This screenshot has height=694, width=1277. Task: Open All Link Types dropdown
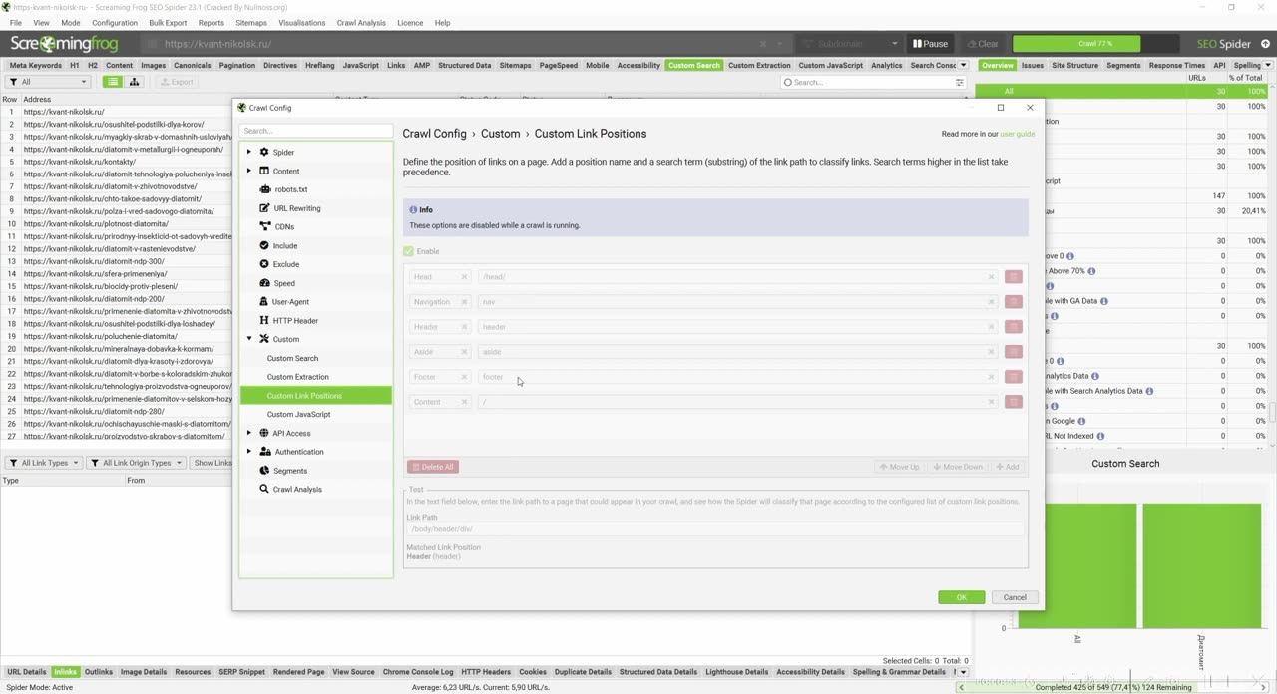43,463
